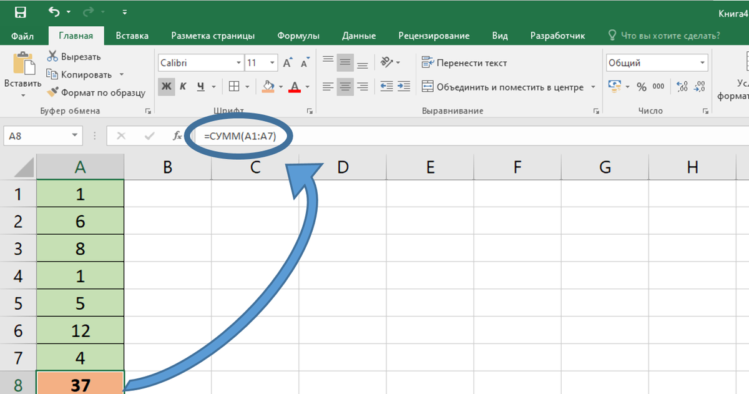Switch to the Вставка tab
This screenshot has height=394, width=749.
coord(132,36)
